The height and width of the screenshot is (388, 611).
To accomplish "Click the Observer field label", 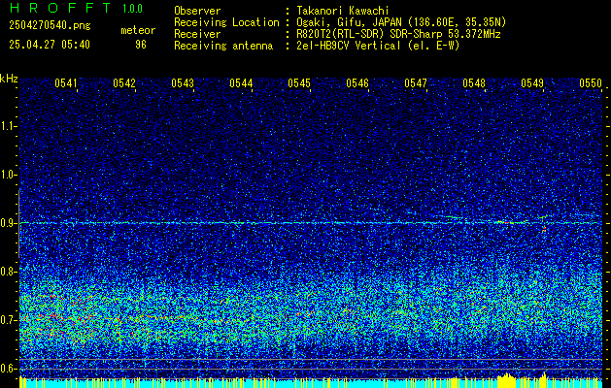I will tap(197, 11).
